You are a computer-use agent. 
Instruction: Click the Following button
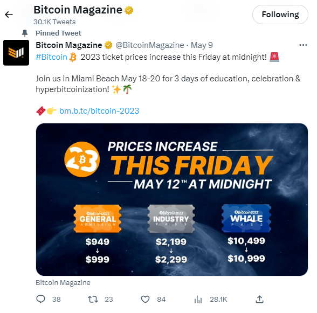[x=280, y=15]
